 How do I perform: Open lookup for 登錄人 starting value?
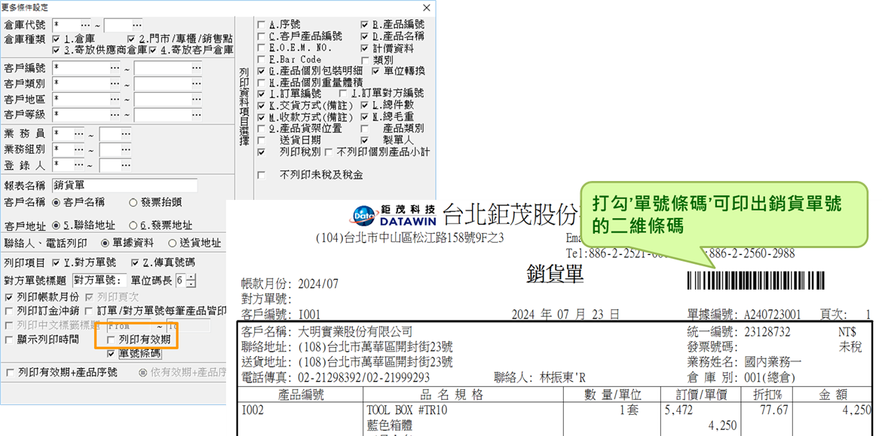point(78,165)
